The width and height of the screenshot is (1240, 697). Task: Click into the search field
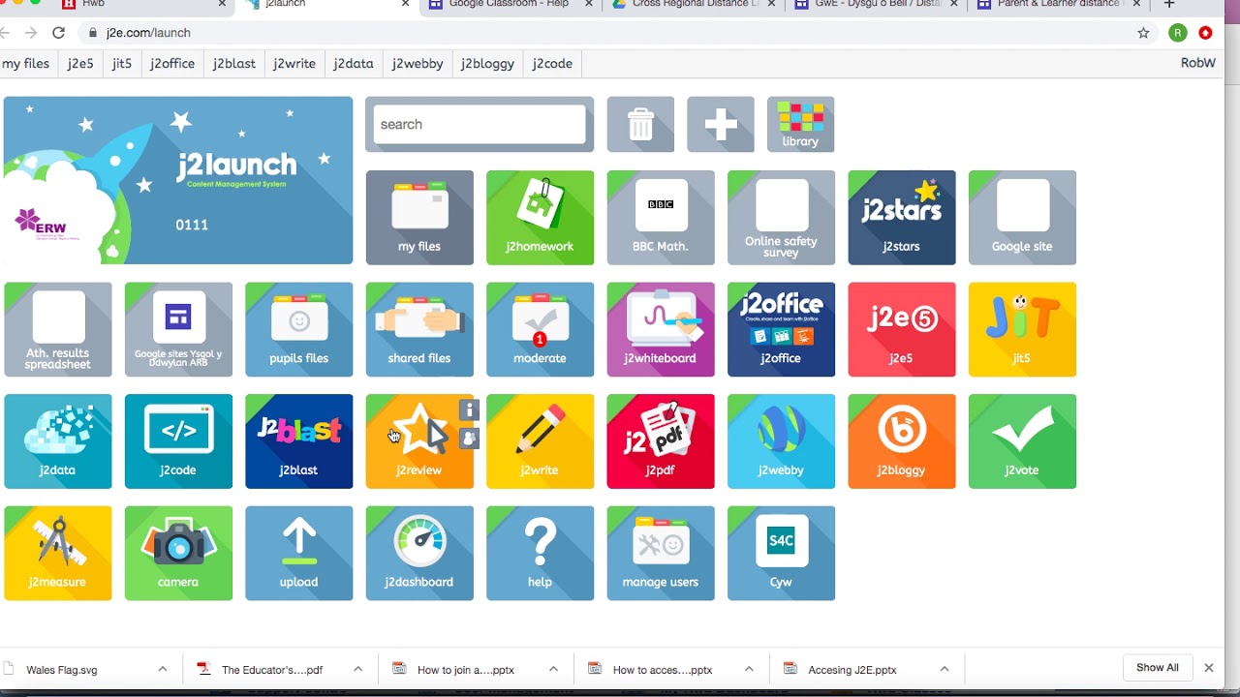coord(480,124)
